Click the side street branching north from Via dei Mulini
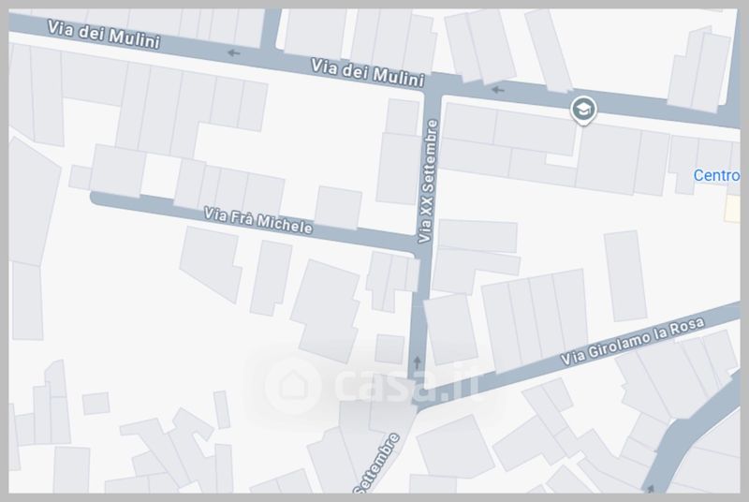This screenshot has height=502, width=749. [271, 29]
